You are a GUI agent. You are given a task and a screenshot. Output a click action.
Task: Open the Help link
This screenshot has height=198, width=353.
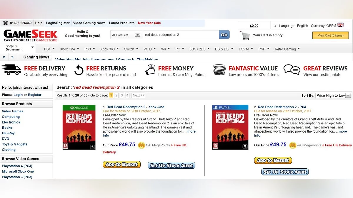tap(39, 23)
